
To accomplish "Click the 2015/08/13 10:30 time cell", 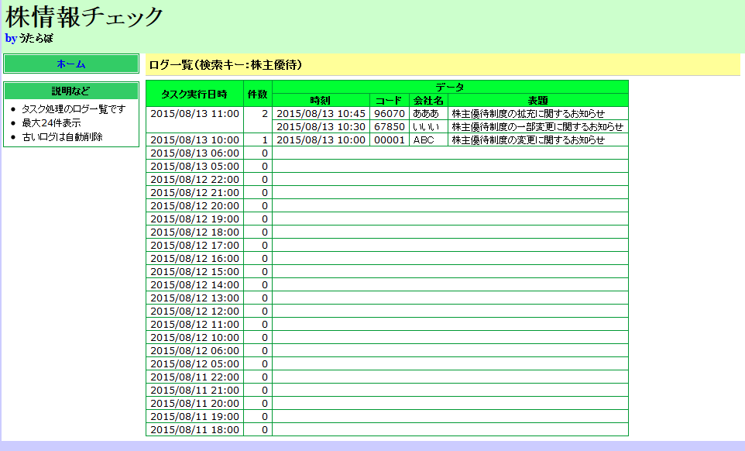I will (x=321, y=126).
